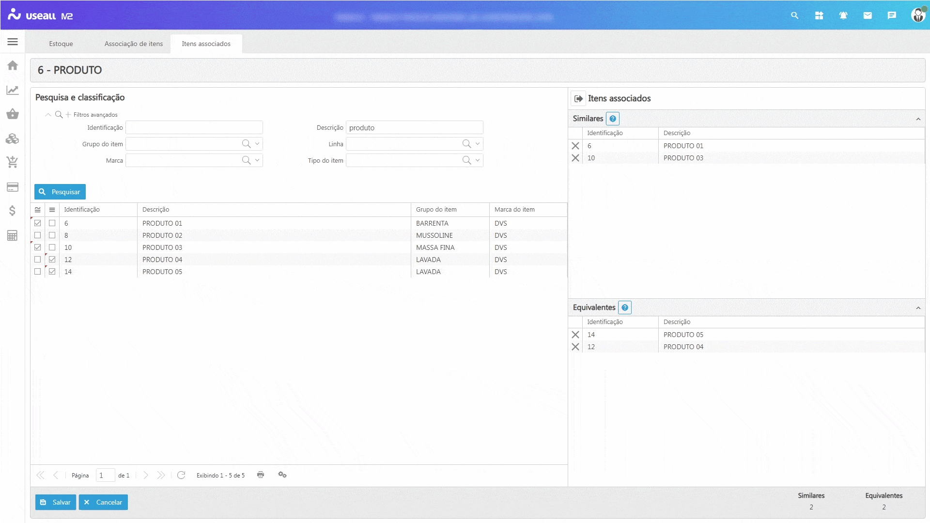Switch to the Estoque tab
Screen dimensions: 930x523
click(x=61, y=44)
